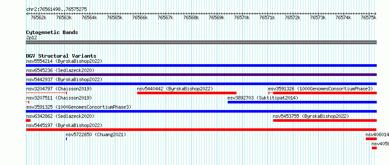The height and width of the screenshot is (165, 389).
Task: Click the blue bar under nsv5442937
Action: (201, 84)
